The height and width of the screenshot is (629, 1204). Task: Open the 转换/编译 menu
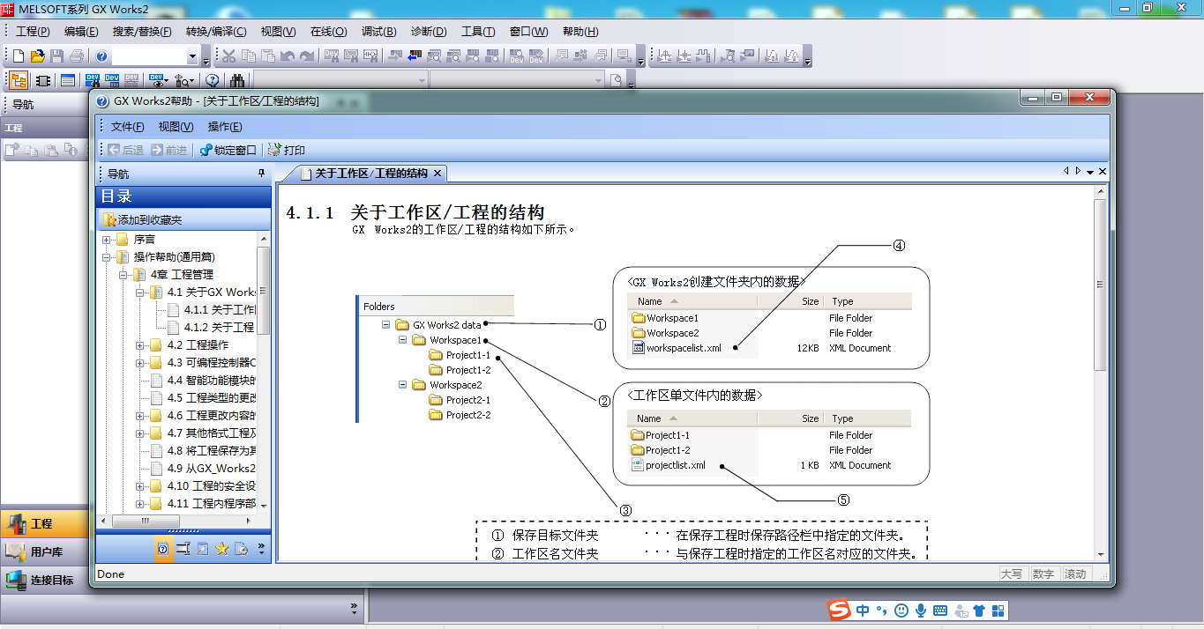pyautogui.click(x=216, y=32)
